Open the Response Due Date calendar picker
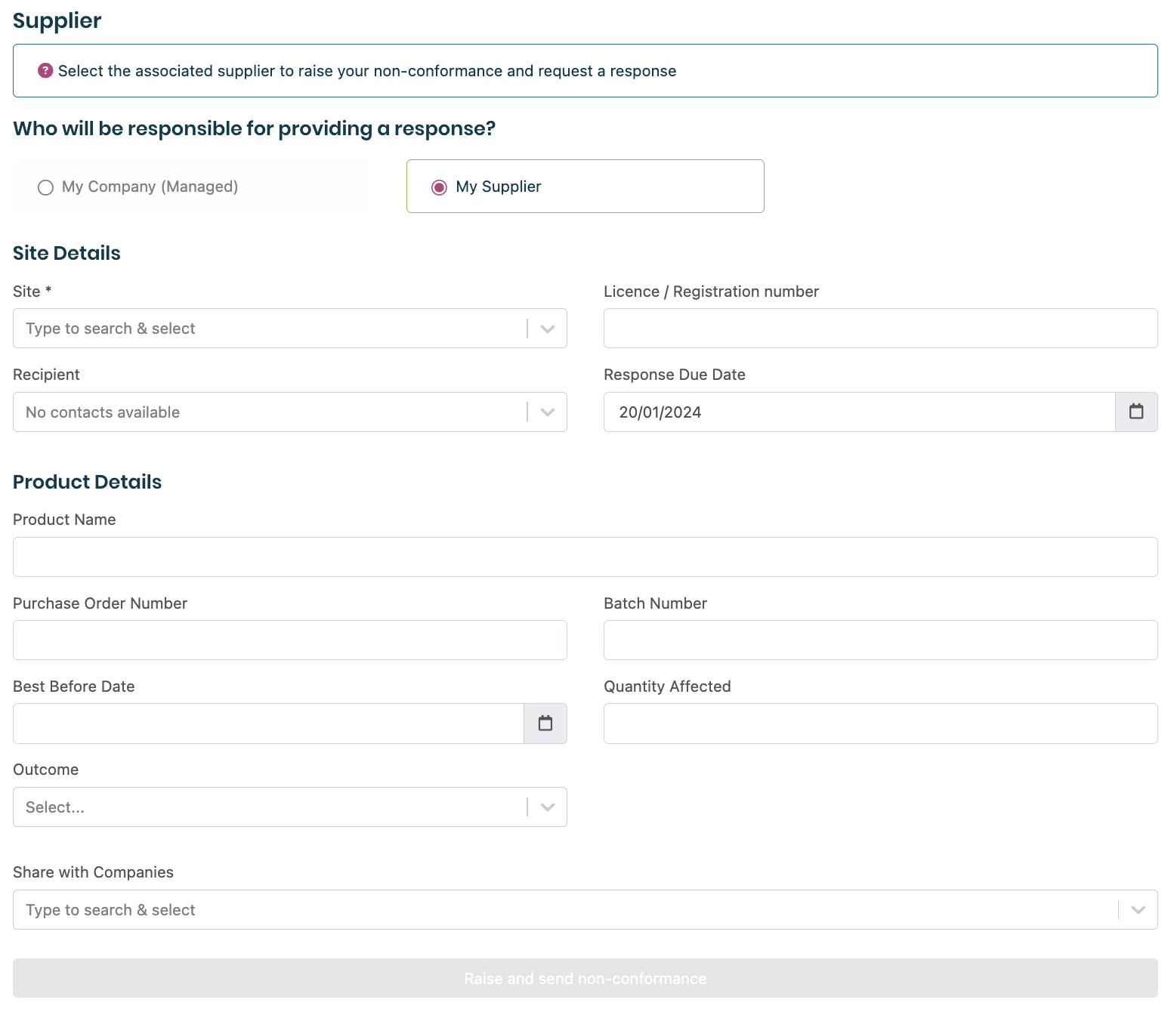The height and width of the screenshot is (1012, 1171). pyautogui.click(x=1135, y=412)
